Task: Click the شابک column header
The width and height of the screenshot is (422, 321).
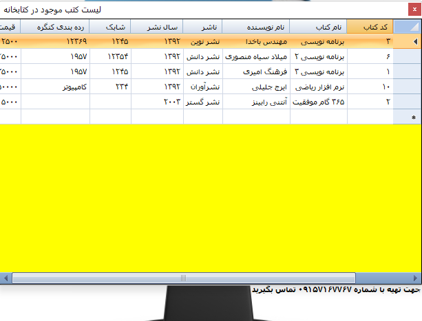Action: 110,26
